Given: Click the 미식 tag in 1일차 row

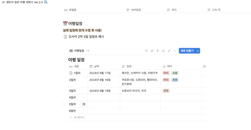Looking at the screenshot, I should 166,73.
